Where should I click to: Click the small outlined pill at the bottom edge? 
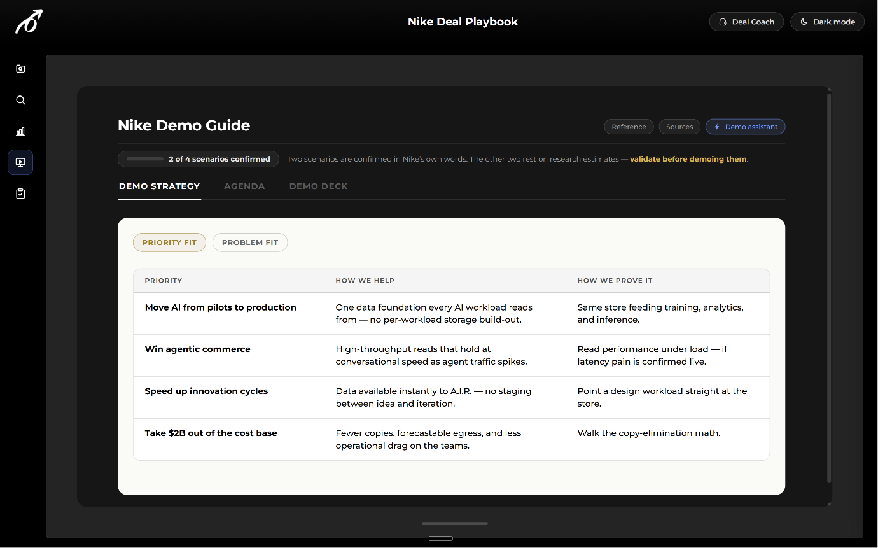coord(440,538)
